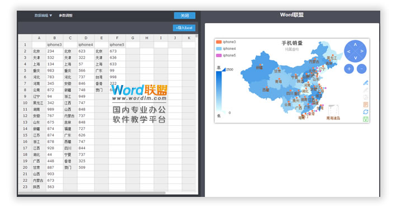The height and width of the screenshot is (212, 397).
Task: Click the spreadsheet horizontal scrollbar
Action: click(x=92, y=193)
